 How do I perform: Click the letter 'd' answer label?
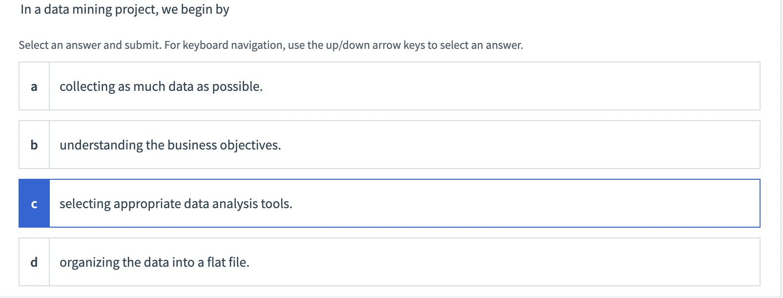(34, 262)
